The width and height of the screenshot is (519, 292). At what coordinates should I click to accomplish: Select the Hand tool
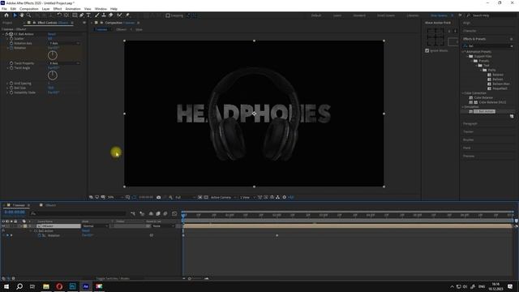(22, 15)
